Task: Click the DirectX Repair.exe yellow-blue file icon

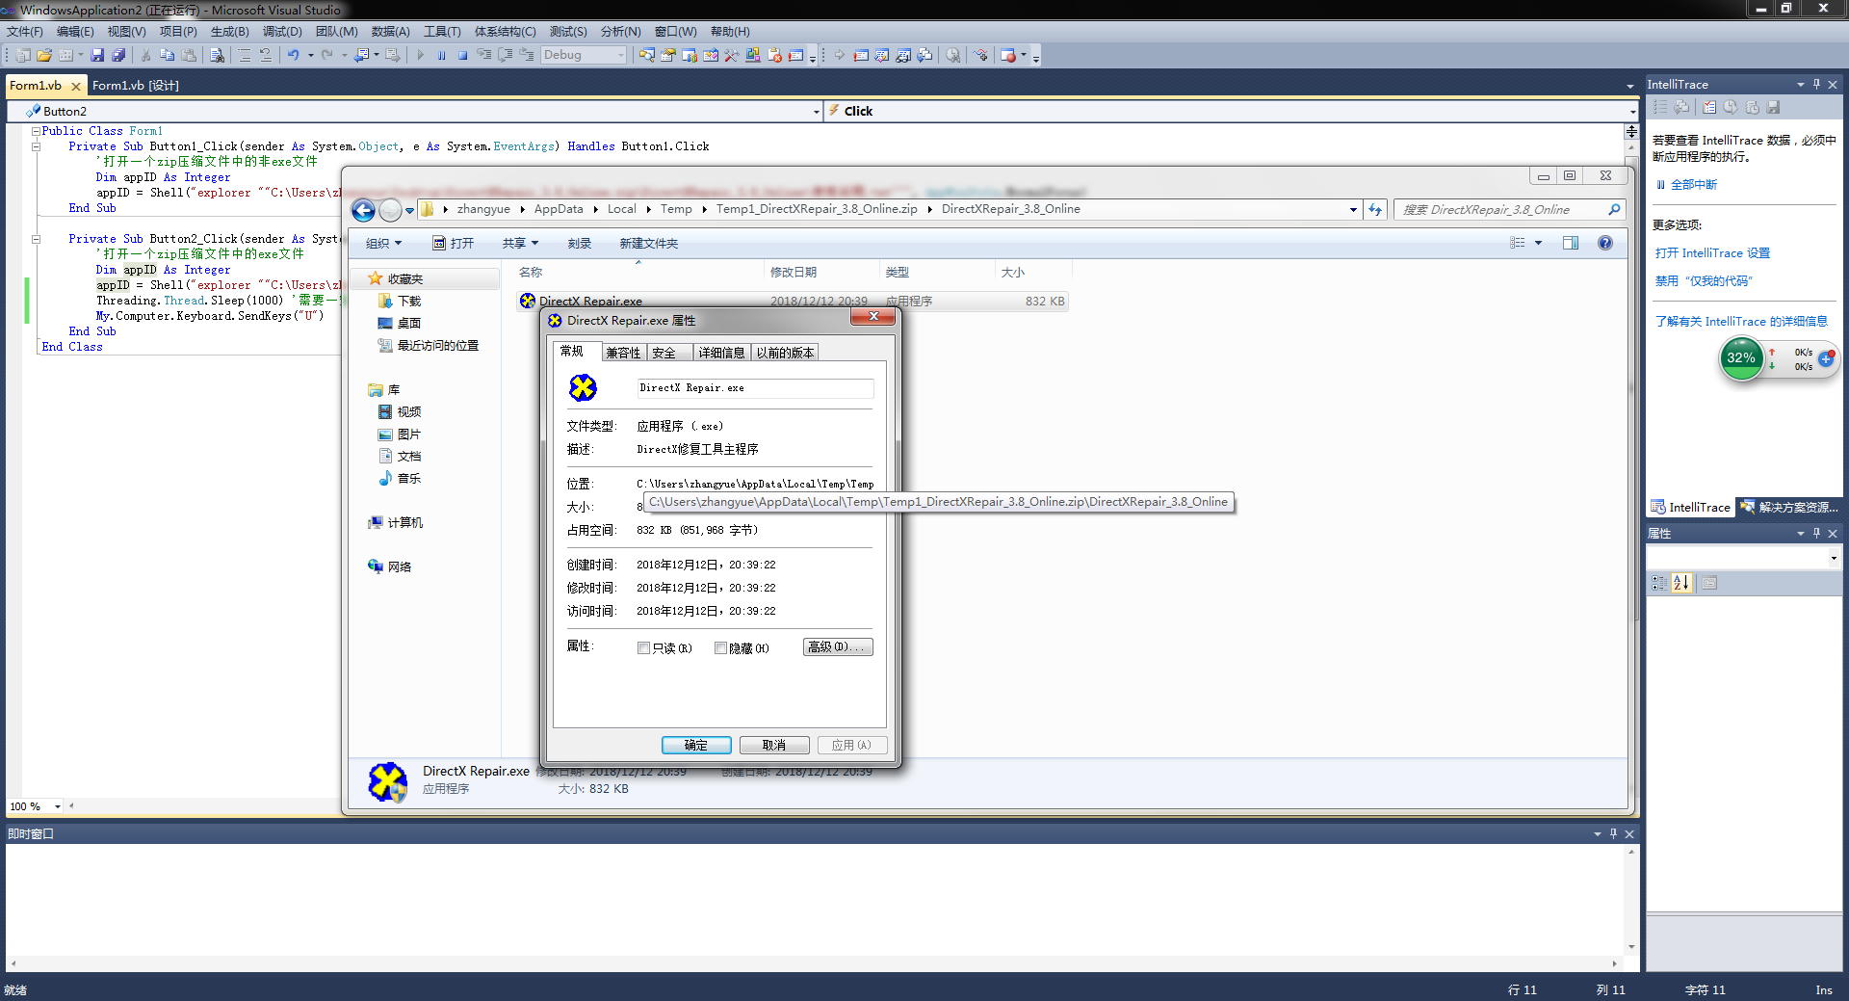Action: 528,301
